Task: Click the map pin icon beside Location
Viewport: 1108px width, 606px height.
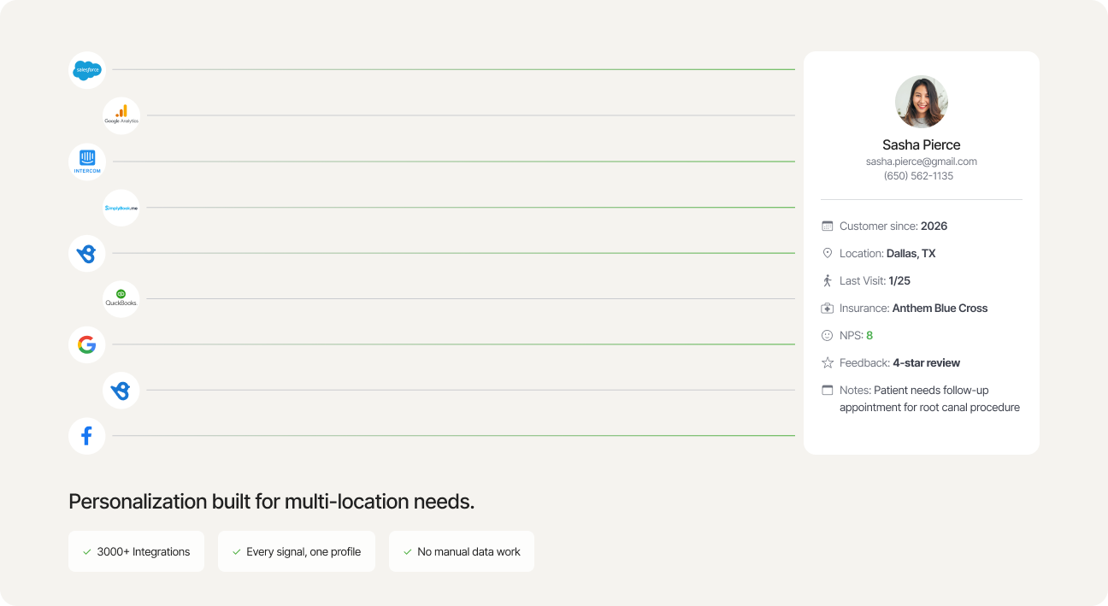Action: (x=827, y=253)
